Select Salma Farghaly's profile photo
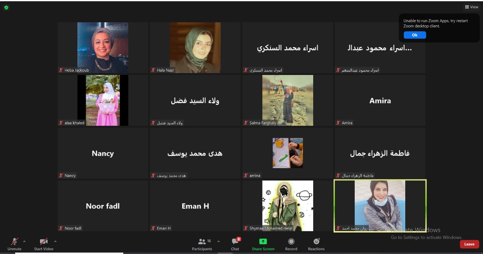483x254 pixels. point(288,100)
